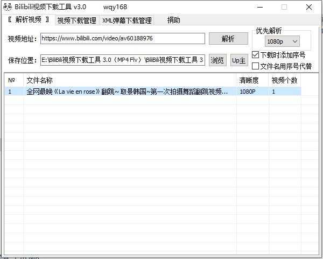323x259 pixels.
Task: Open the XML弹幕下载管理 tab
Action: click(x=127, y=20)
